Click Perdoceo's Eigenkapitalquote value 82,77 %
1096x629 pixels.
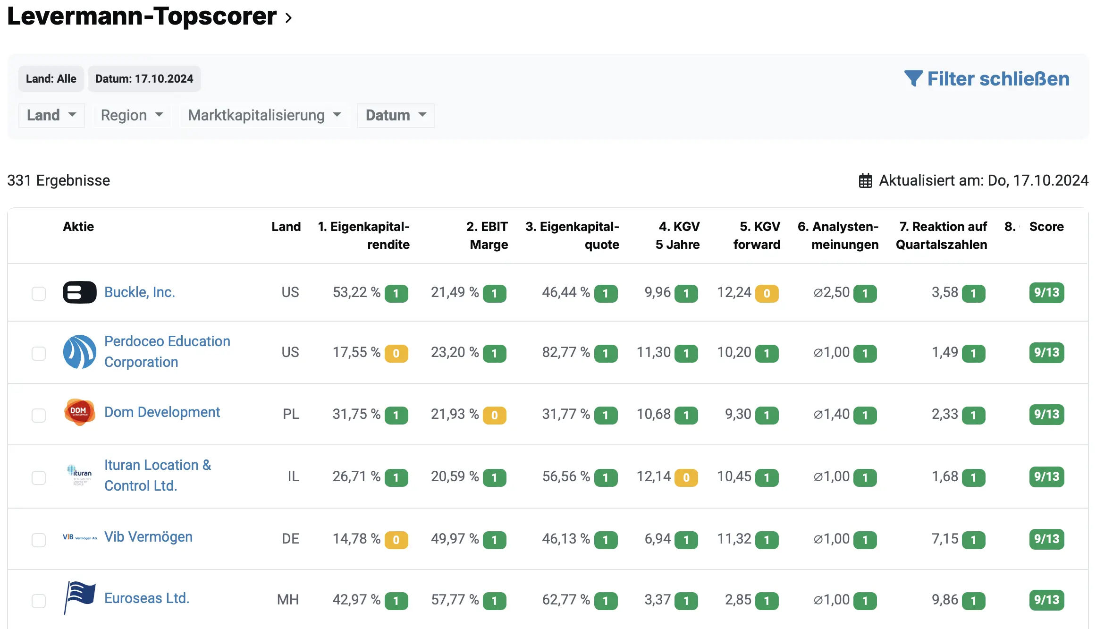coord(566,352)
